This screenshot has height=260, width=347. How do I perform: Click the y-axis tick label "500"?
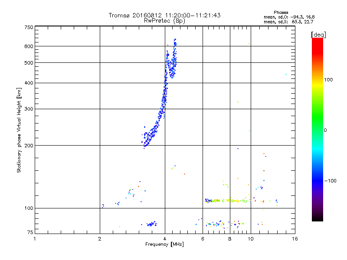pyautogui.click(x=29, y=63)
